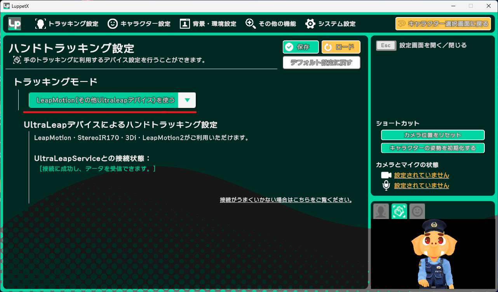
Task: Click the tracking head icon in the nav bar
Action: (x=40, y=24)
